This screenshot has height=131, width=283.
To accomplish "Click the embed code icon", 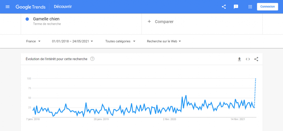I will [248, 59].
